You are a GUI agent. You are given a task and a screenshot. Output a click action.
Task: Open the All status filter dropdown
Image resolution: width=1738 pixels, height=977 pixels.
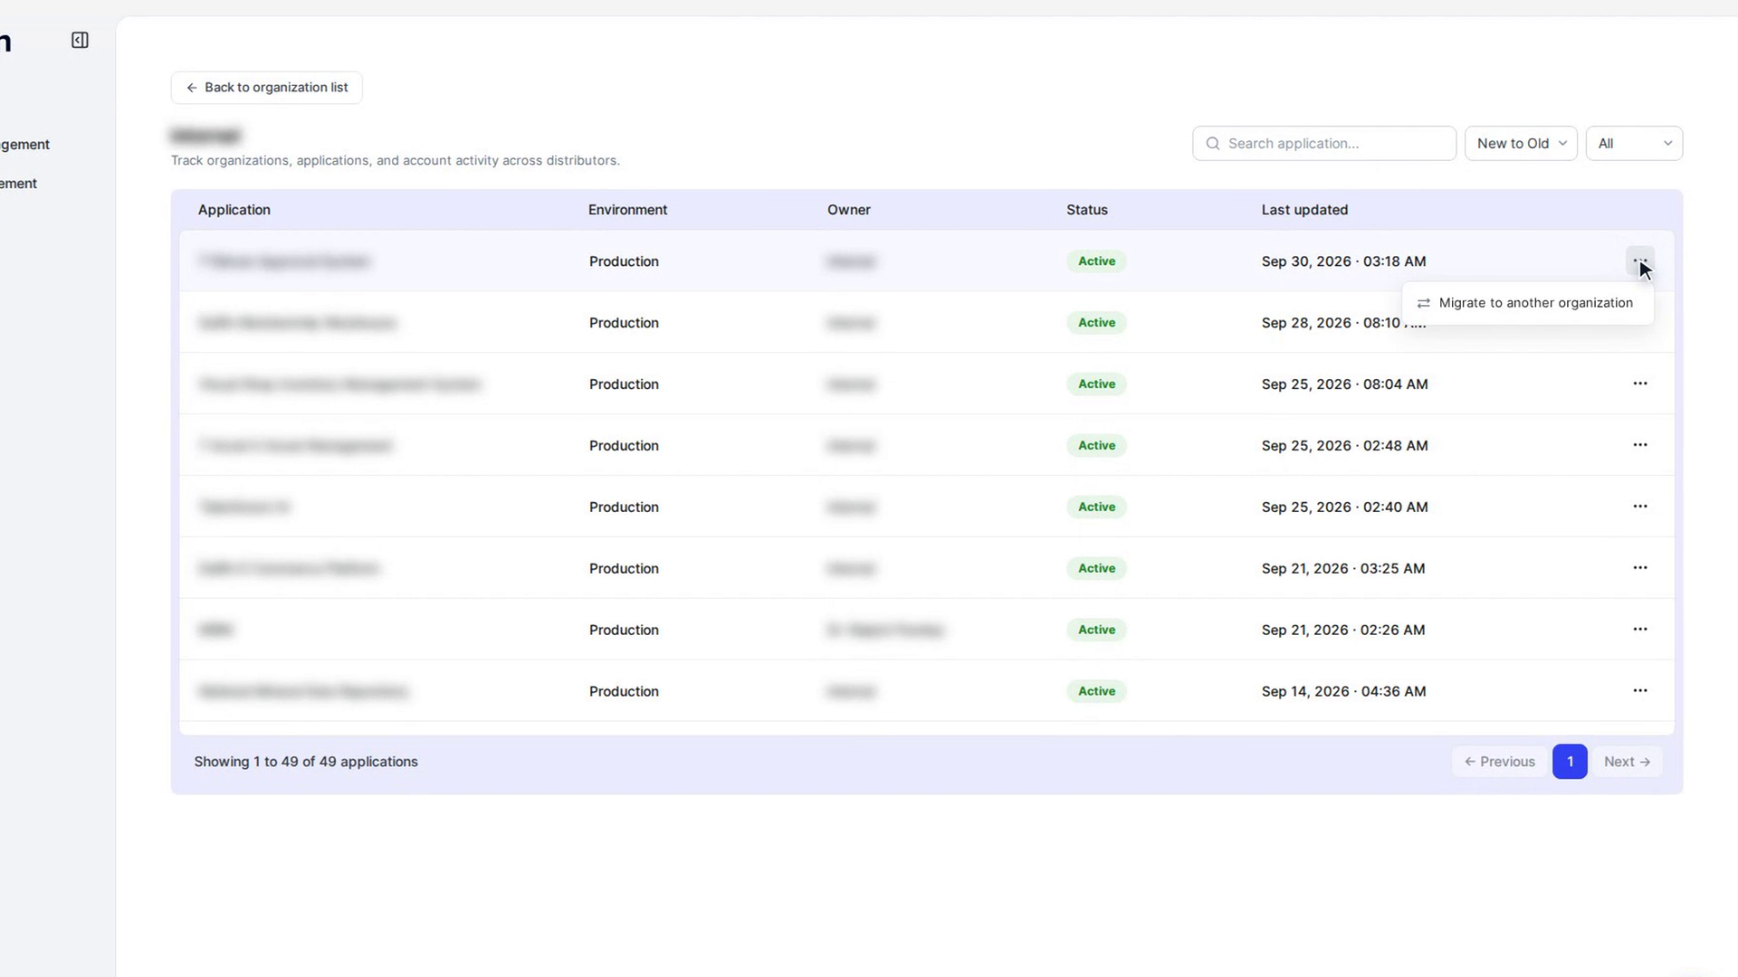(x=1634, y=144)
